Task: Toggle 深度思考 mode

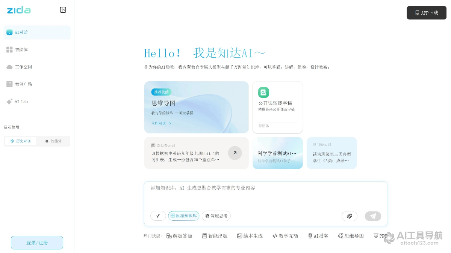Action: click(x=216, y=216)
